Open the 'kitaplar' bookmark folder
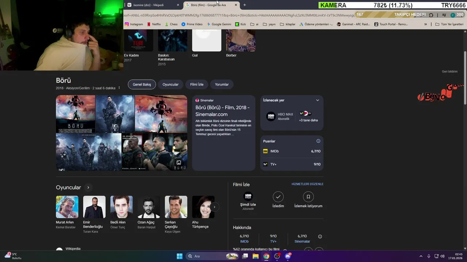The width and height of the screenshot is (467, 262). (x=287, y=24)
